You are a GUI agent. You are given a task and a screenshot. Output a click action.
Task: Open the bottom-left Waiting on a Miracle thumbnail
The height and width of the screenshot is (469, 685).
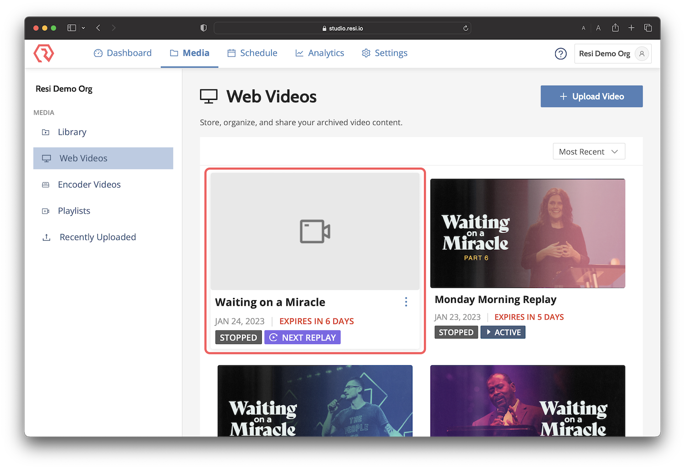pyautogui.click(x=315, y=401)
